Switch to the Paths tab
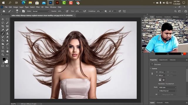The height and width of the screenshot is (105, 188). (167, 103)
